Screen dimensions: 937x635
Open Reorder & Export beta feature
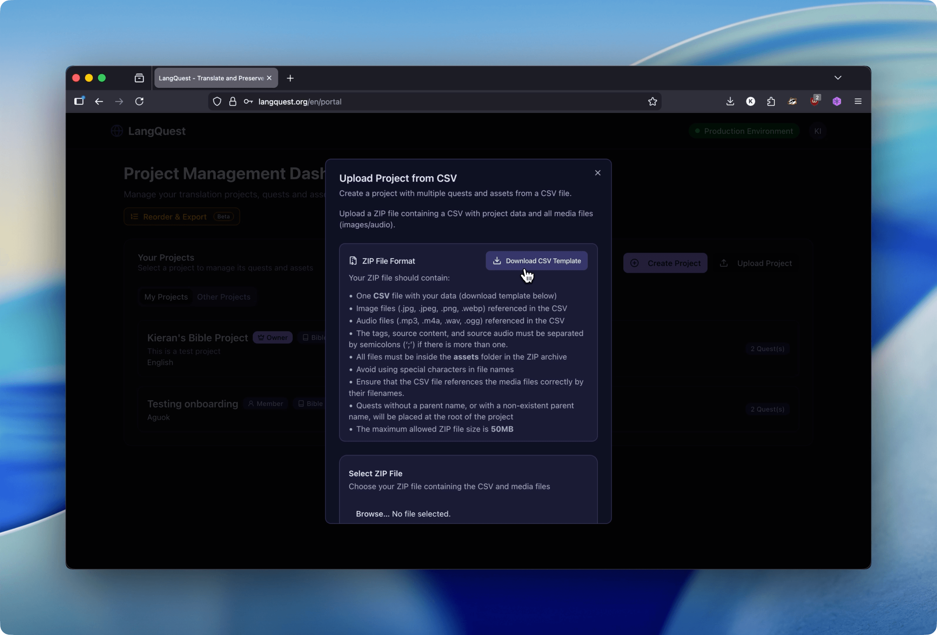pos(182,217)
